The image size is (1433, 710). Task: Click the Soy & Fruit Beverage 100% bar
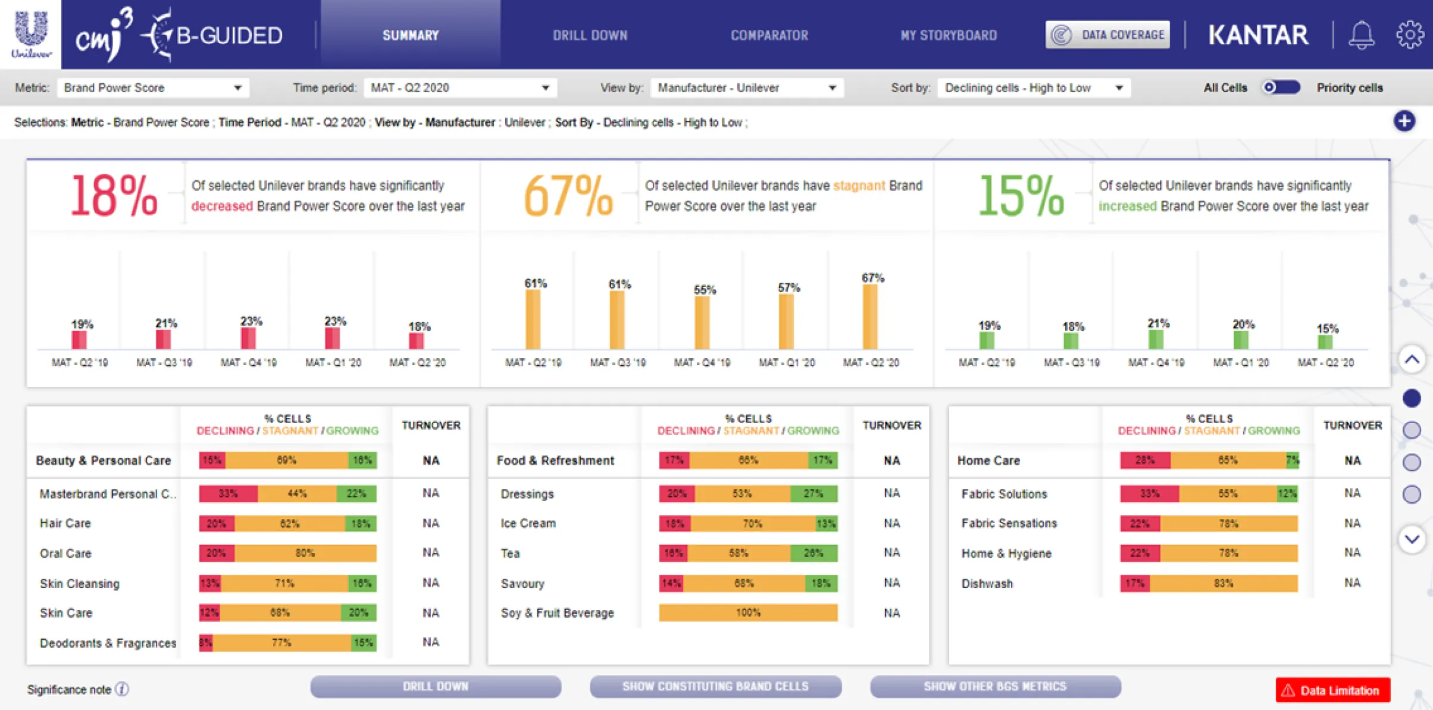tap(748, 612)
